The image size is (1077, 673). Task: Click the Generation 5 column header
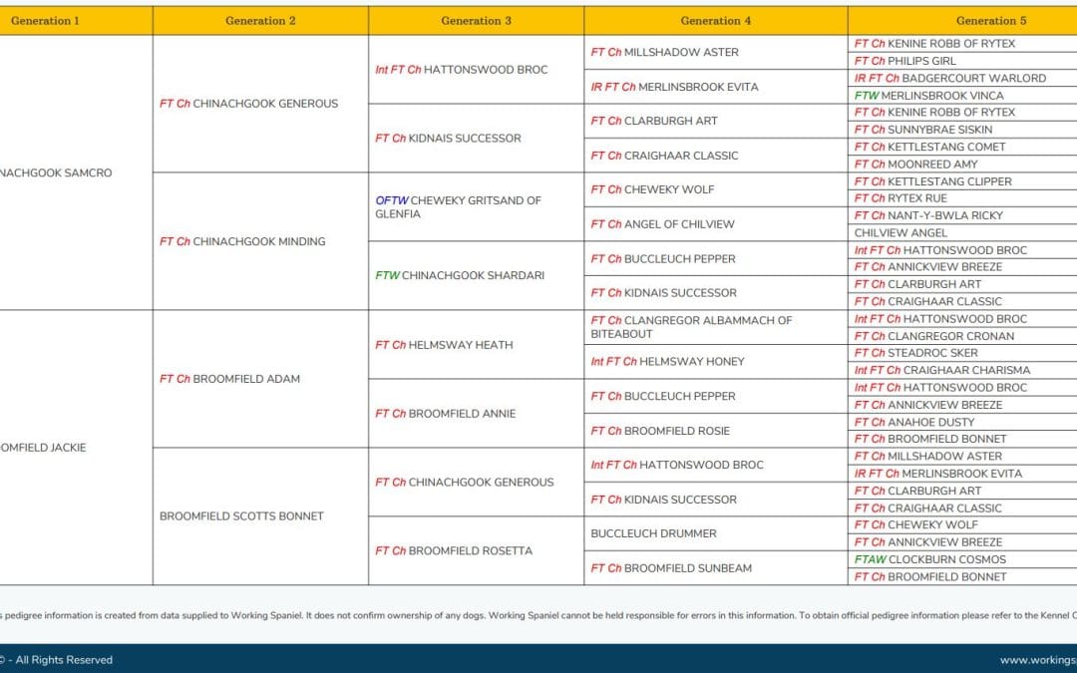point(990,20)
